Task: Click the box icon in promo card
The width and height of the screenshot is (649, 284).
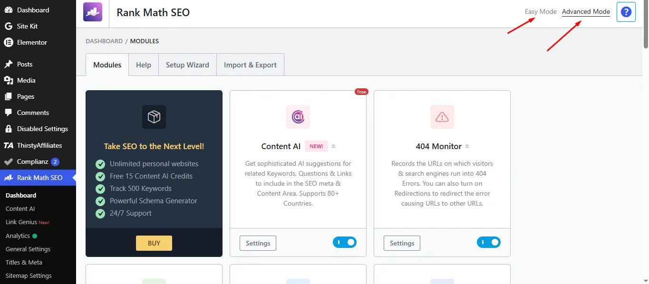Action: [x=154, y=117]
